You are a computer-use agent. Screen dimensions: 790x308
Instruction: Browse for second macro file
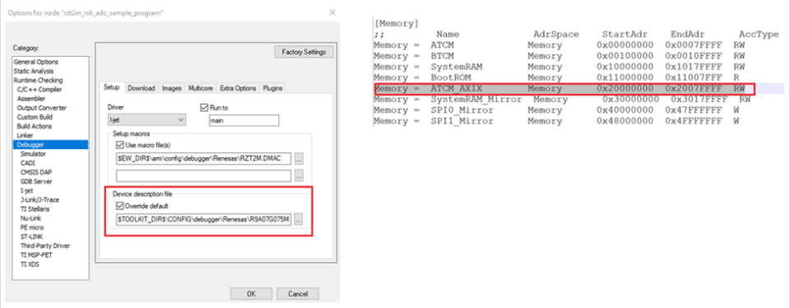click(x=300, y=176)
